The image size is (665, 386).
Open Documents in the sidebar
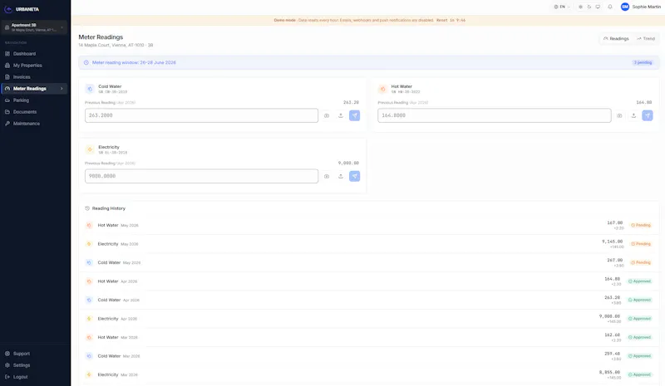point(34,112)
